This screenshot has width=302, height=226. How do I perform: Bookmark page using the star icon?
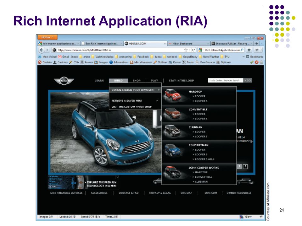186,50
